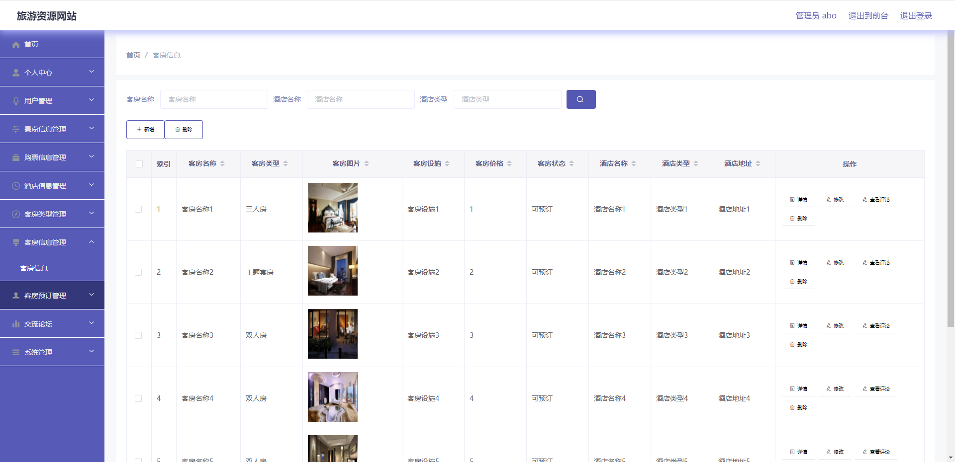
Task: Click the 购票信息管理 briefcase icon
Action: pyautogui.click(x=16, y=157)
